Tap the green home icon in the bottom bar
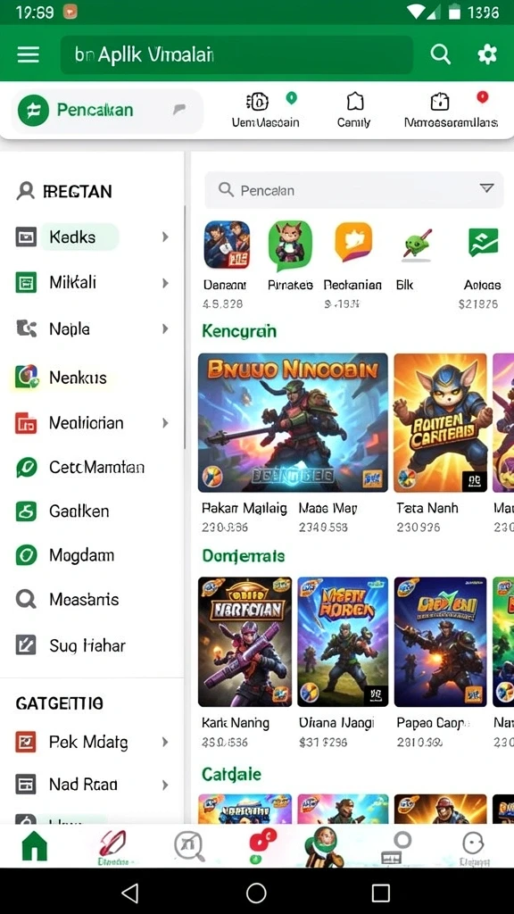514x914 pixels. point(35,846)
